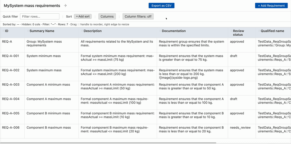Image resolution: width=291 pixels, height=144 pixels.
Task: Click the qualified name cell of REQ-A-003
Action: [273, 88]
